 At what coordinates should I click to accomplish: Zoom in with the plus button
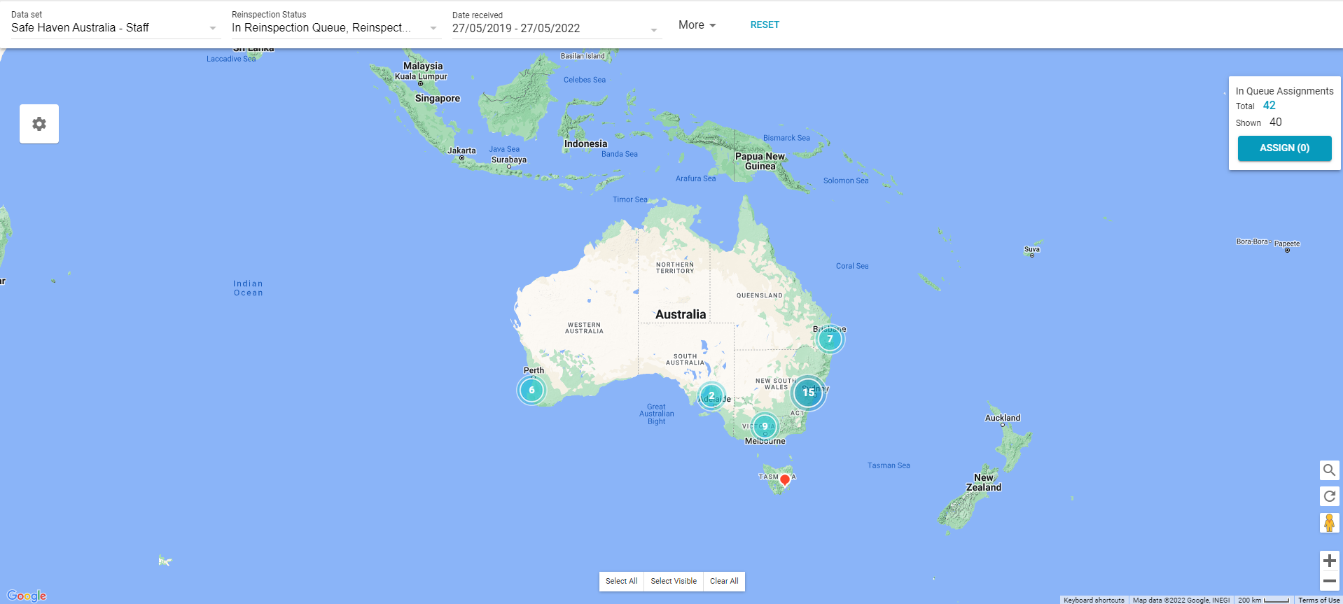[1329, 561]
